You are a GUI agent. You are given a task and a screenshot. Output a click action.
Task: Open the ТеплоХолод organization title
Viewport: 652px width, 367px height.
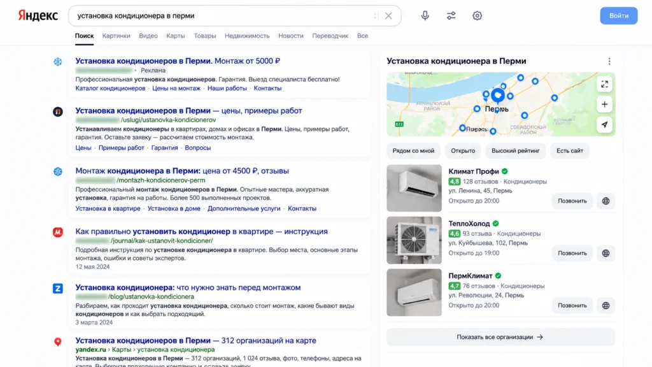pyautogui.click(x=469, y=224)
